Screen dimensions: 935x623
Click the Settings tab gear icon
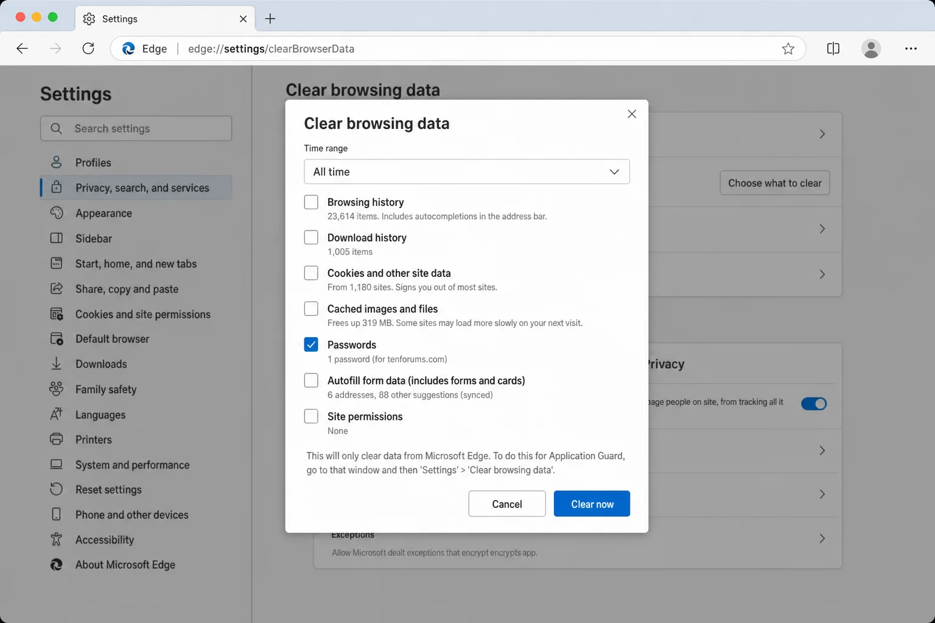89,19
